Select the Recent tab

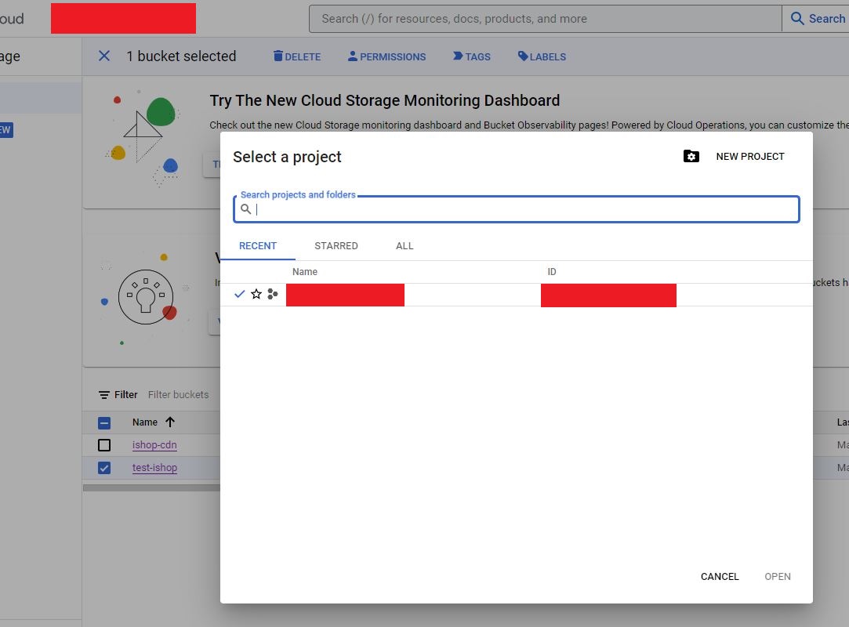258,246
